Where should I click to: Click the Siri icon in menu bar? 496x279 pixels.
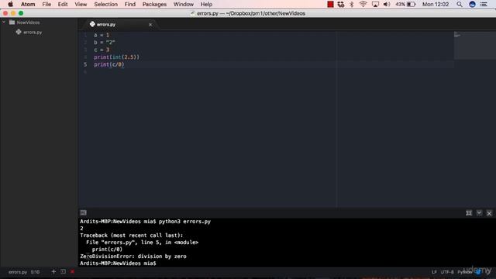click(472, 5)
